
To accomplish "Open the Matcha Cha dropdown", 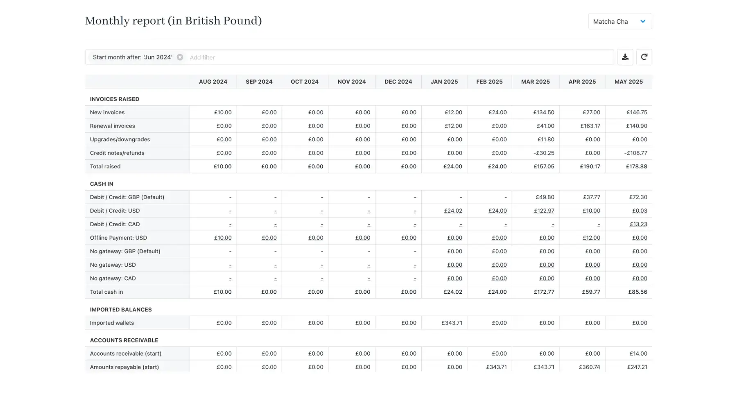I will coord(619,21).
